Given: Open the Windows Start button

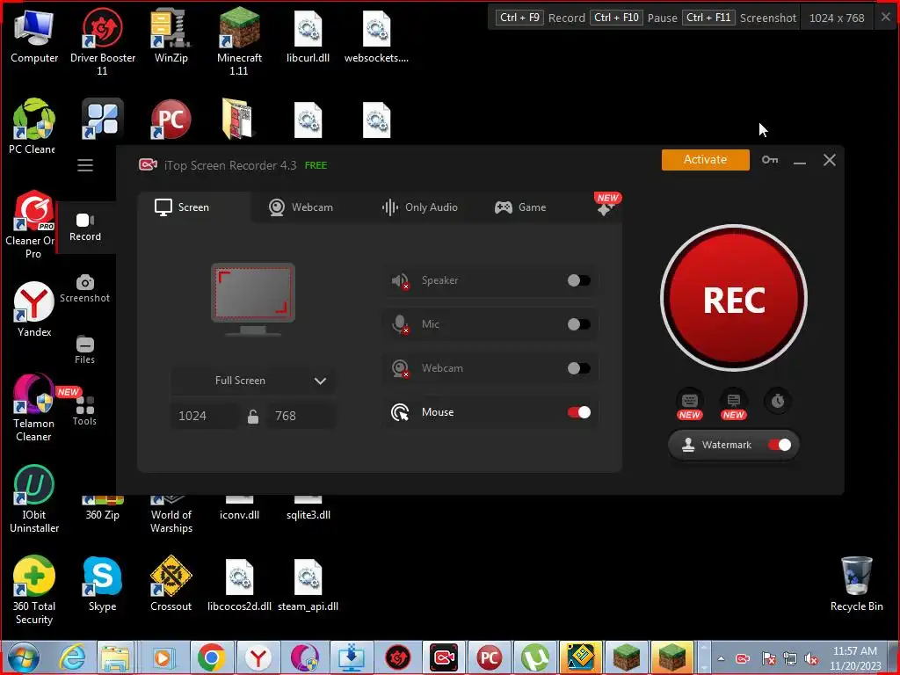Looking at the screenshot, I should point(23,657).
